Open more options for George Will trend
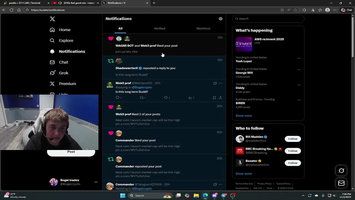This screenshot has height=200, width=355. (x=299, y=70)
